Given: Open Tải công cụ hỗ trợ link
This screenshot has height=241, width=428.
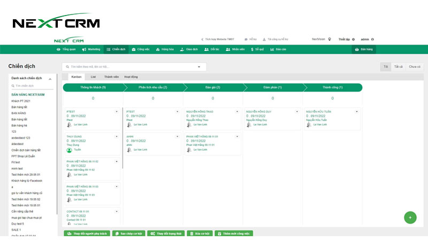Looking at the screenshot, I should (x=276, y=39).
